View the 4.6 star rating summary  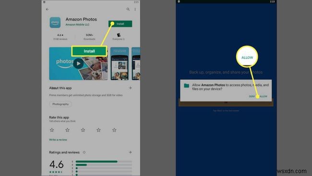coord(60,37)
